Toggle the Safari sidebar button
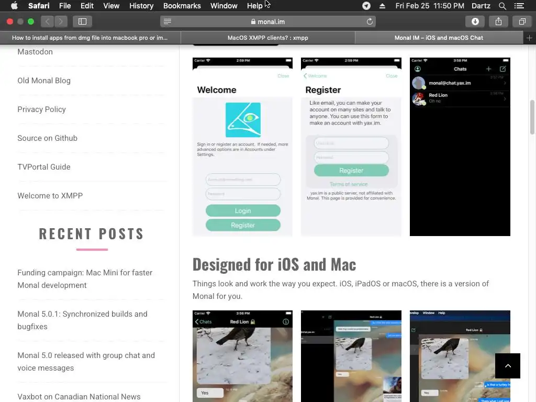 coord(82,21)
